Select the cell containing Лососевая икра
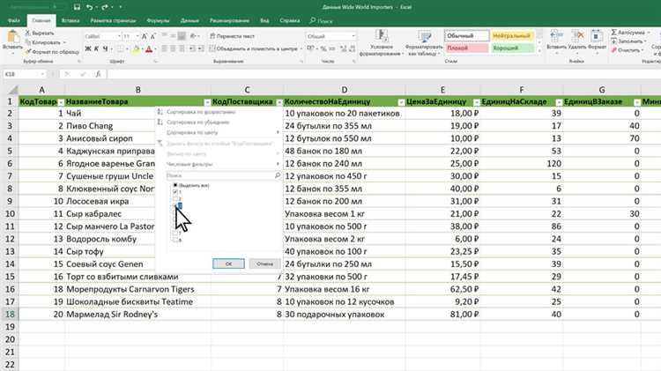This screenshot has height=371, width=661. coord(137,201)
